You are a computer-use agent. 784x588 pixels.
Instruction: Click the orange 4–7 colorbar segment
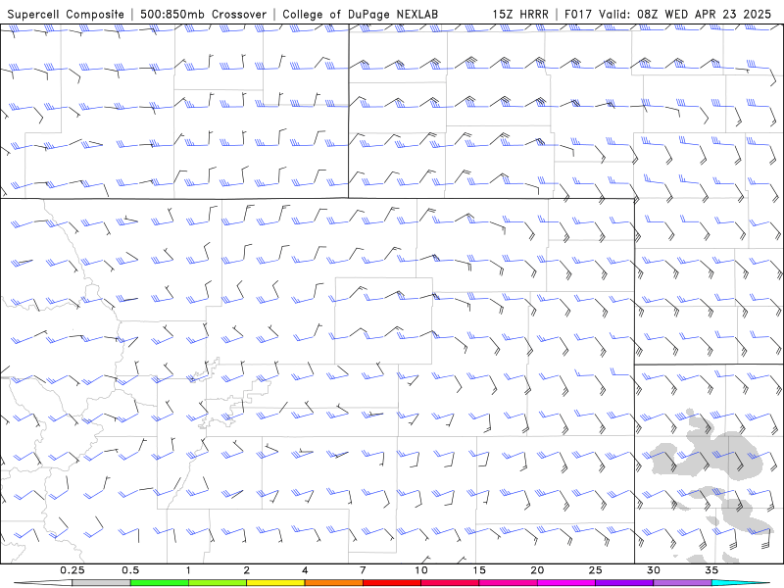[333, 583]
